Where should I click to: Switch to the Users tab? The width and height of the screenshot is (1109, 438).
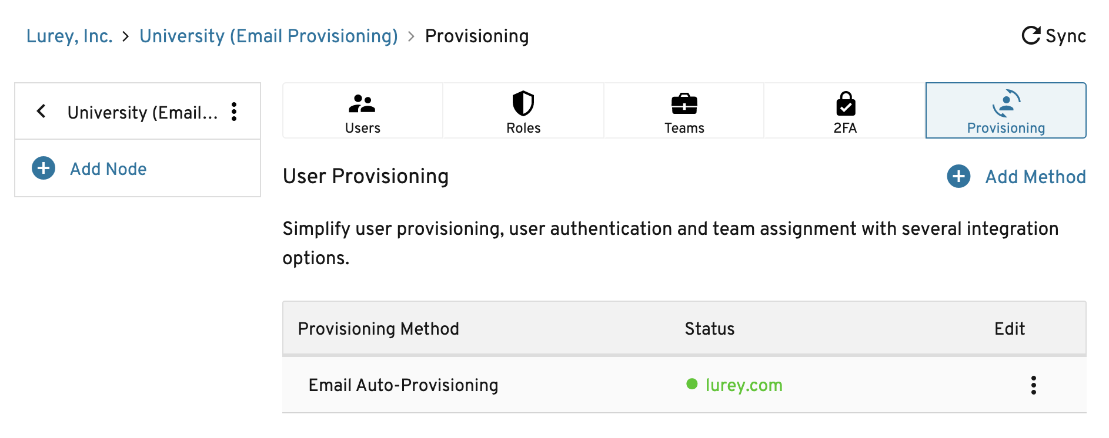pos(363,111)
